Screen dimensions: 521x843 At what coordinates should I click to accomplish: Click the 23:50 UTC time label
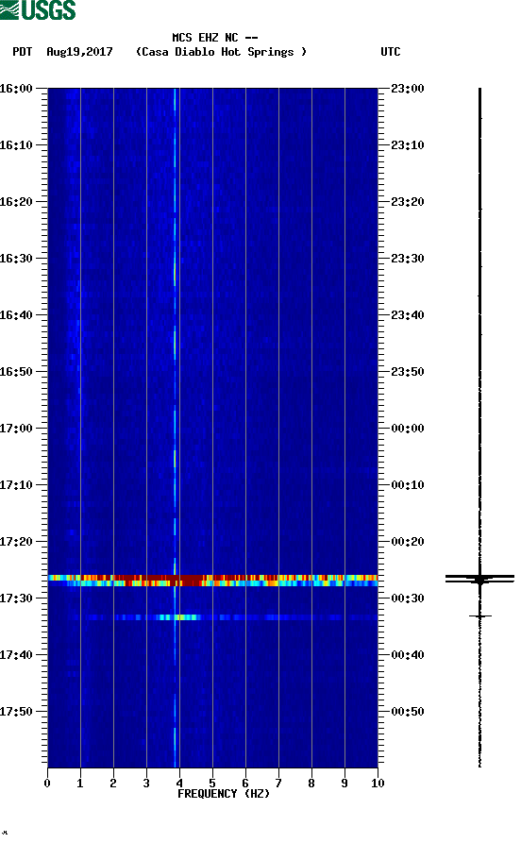(408, 372)
